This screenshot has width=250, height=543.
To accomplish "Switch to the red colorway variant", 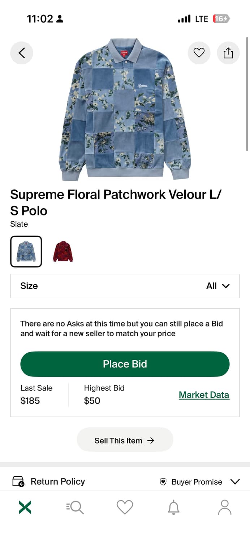I will [63, 251].
